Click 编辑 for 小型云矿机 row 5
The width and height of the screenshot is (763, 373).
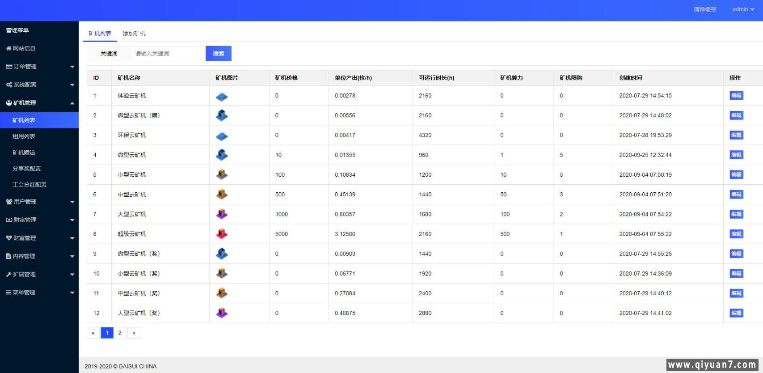point(736,175)
